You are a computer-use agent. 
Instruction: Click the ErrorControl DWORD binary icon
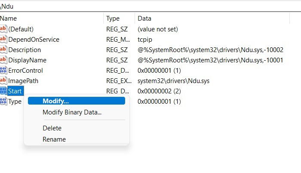click(x=3, y=70)
